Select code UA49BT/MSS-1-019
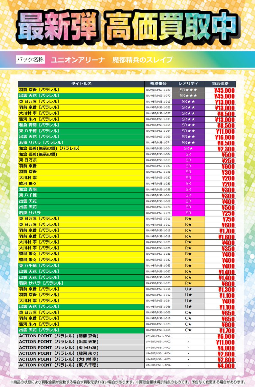Viewport: 255px width, 387px height. 158,236
